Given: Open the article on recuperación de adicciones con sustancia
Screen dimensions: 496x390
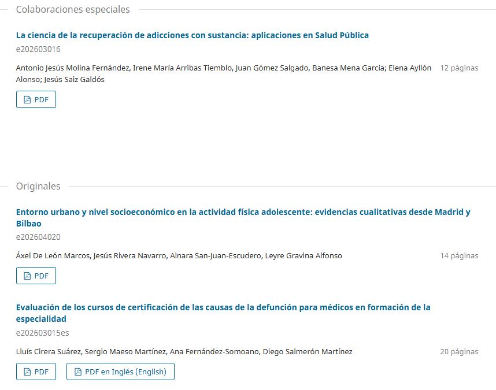Looking at the screenshot, I should coord(193,35).
